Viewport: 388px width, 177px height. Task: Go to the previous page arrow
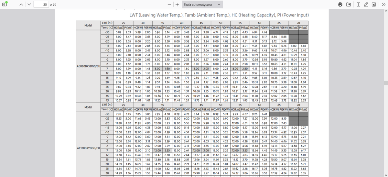tap(21, 5)
